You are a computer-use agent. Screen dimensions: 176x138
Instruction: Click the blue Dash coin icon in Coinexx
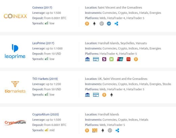[x=109, y=24]
